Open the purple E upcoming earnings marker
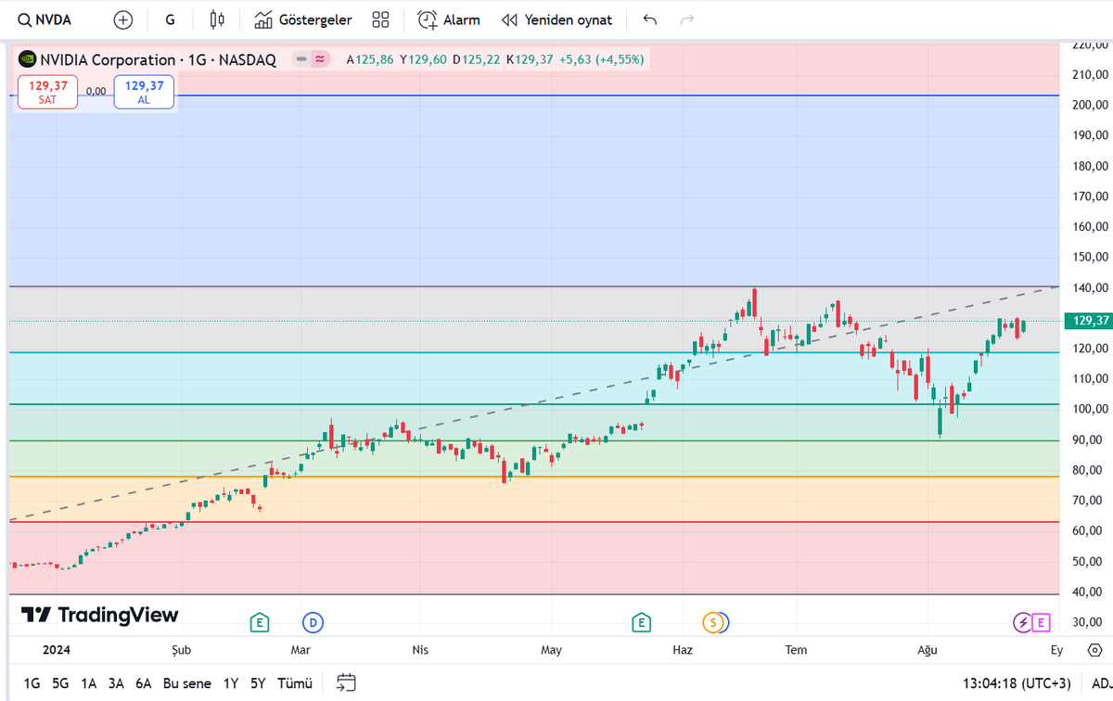The width and height of the screenshot is (1113, 701). [x=1041, y=623]
